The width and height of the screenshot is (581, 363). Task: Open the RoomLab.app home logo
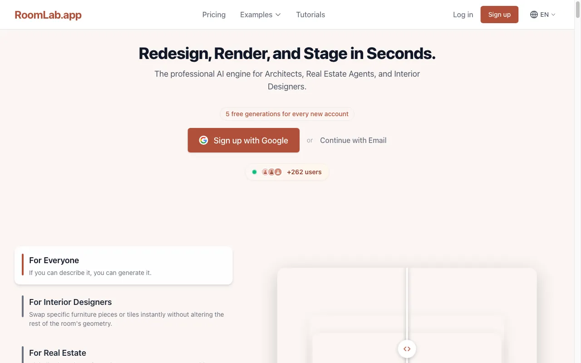48,15
